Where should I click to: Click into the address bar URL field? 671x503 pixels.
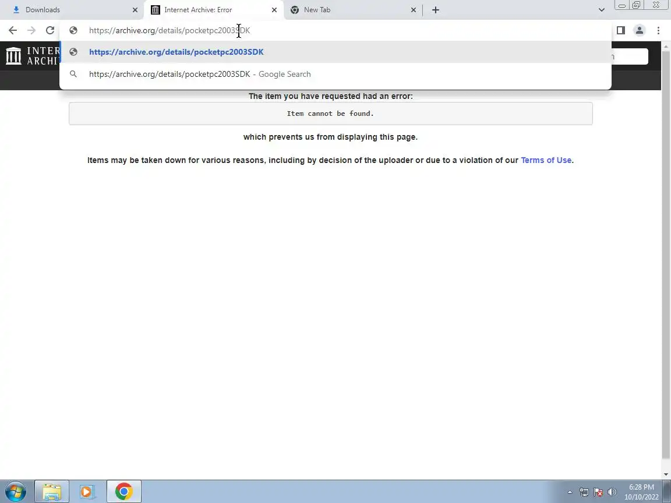336,30
